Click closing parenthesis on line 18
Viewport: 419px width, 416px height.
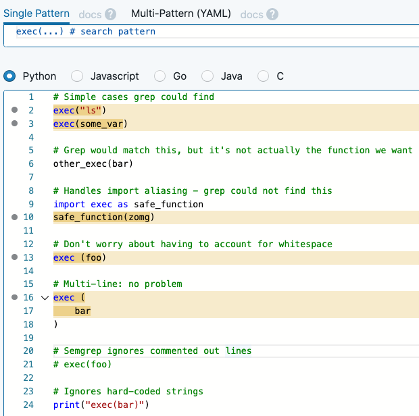[55, 324]
